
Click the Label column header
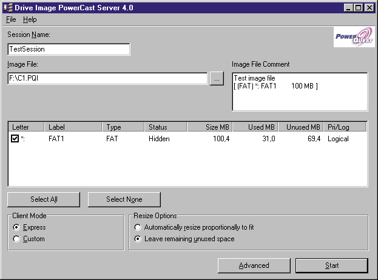(x=73, y=127)
